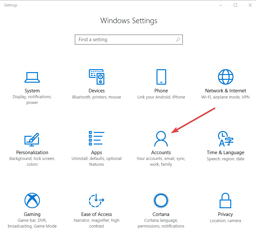Open the Devices keyboard and speaker icon
The height and width of the screenshot is (233, 256).
(x=97, y=77)
